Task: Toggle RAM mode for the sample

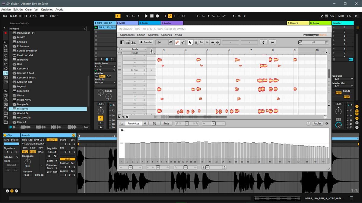Action: pyautogui.click(x=41, y=152)
